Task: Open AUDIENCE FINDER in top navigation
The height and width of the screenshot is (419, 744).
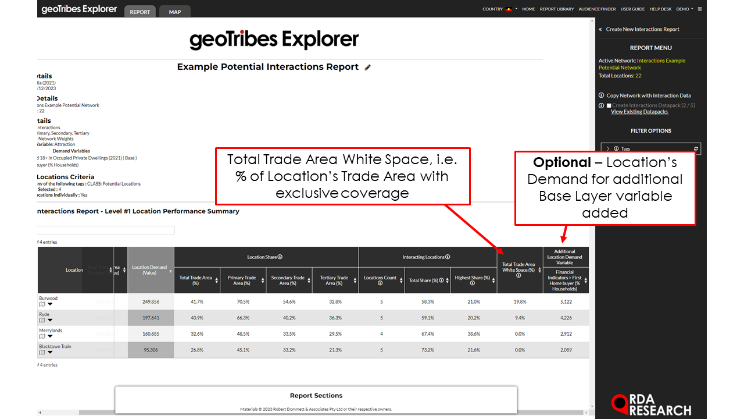Action: pos(598,9)
